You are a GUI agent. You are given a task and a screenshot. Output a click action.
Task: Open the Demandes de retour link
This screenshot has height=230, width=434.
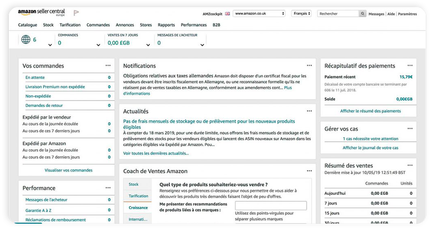44,105
